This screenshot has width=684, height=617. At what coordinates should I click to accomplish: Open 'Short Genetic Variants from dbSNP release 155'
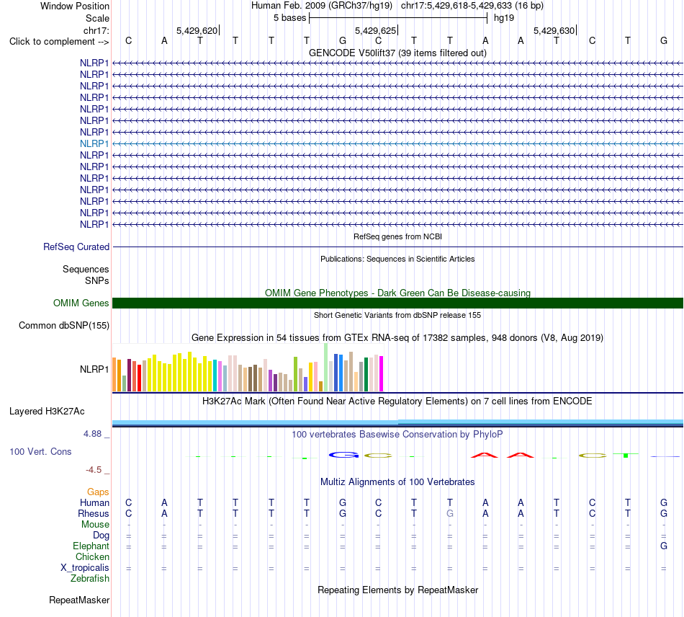397,315
